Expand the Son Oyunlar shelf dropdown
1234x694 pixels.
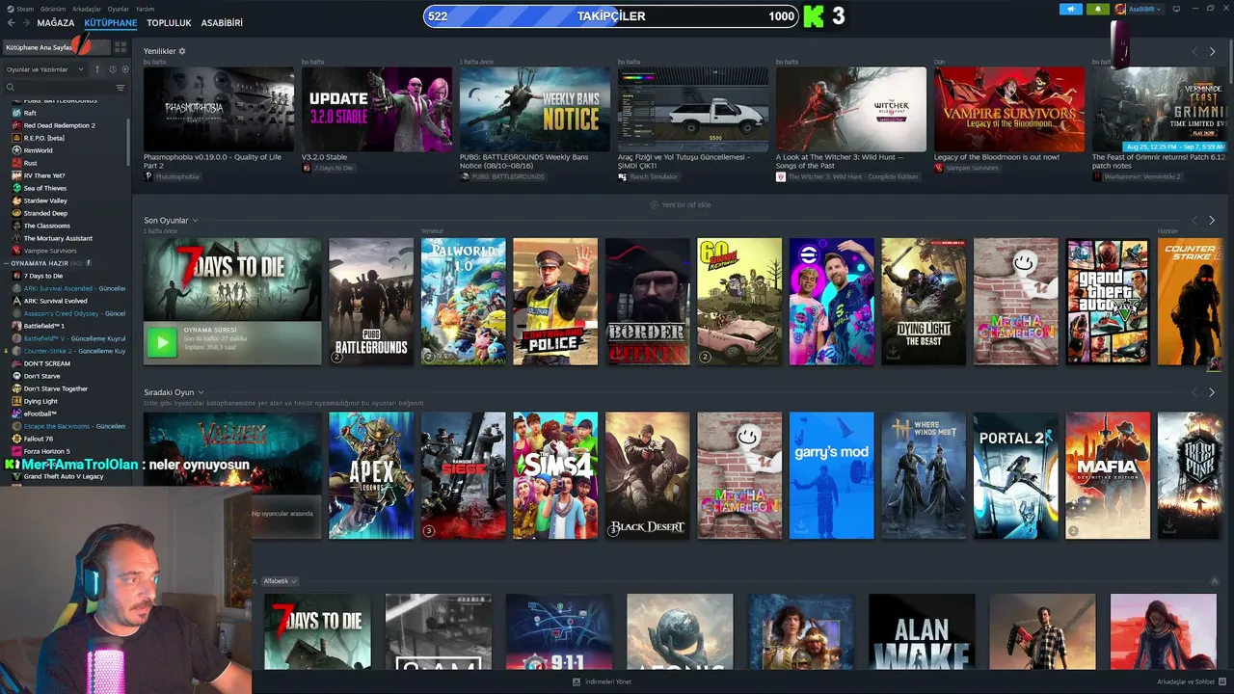[x=195, y=221]
